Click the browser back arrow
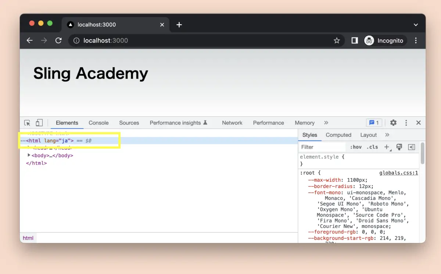This screenshot has height=274, width=441. (30, 40)
